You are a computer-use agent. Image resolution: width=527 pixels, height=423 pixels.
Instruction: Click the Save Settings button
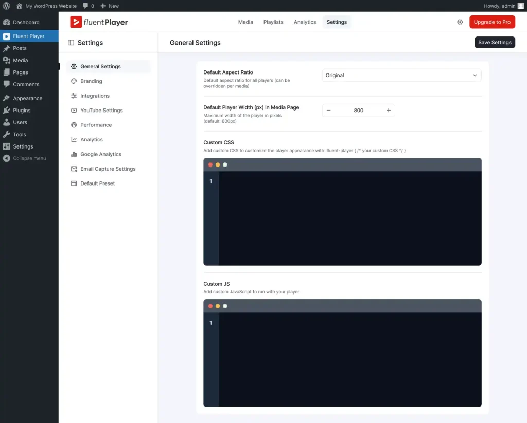(495, 43)
